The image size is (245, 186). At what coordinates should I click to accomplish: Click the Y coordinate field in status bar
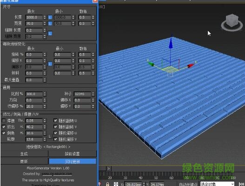157,184
